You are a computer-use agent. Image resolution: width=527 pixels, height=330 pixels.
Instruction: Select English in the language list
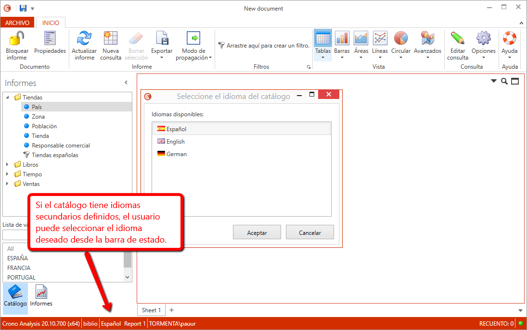175,142
